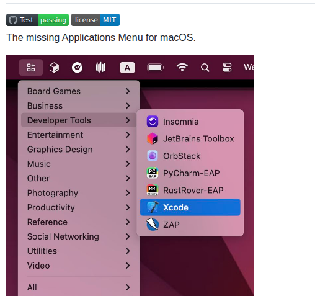315x296 pixels.
Task: Click the checkmark circle icon in menu bar
Action: click(77, 68)
